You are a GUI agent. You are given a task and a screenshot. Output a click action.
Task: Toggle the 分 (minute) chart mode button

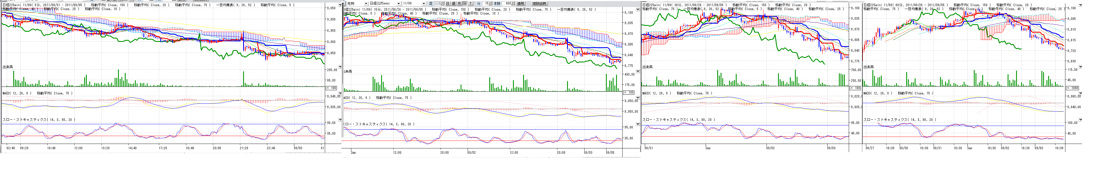click(x=465, y=3)
